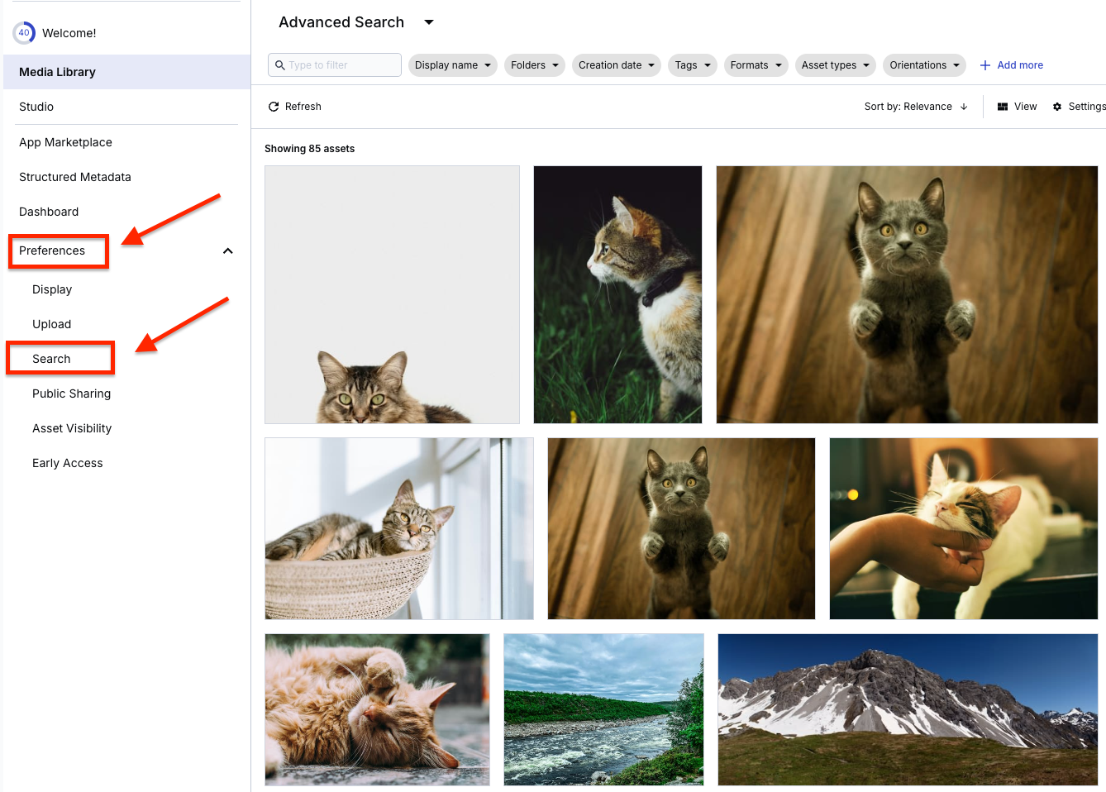
Task: Click the Refresh icon
Action: pyautogui.click(x=274, y=106)
